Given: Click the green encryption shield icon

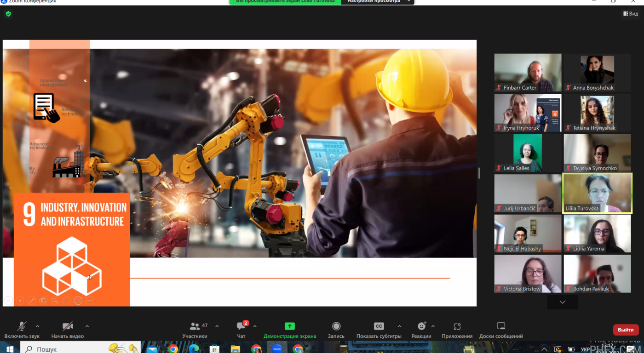Looking at the screenshot, I should (8, 14).
